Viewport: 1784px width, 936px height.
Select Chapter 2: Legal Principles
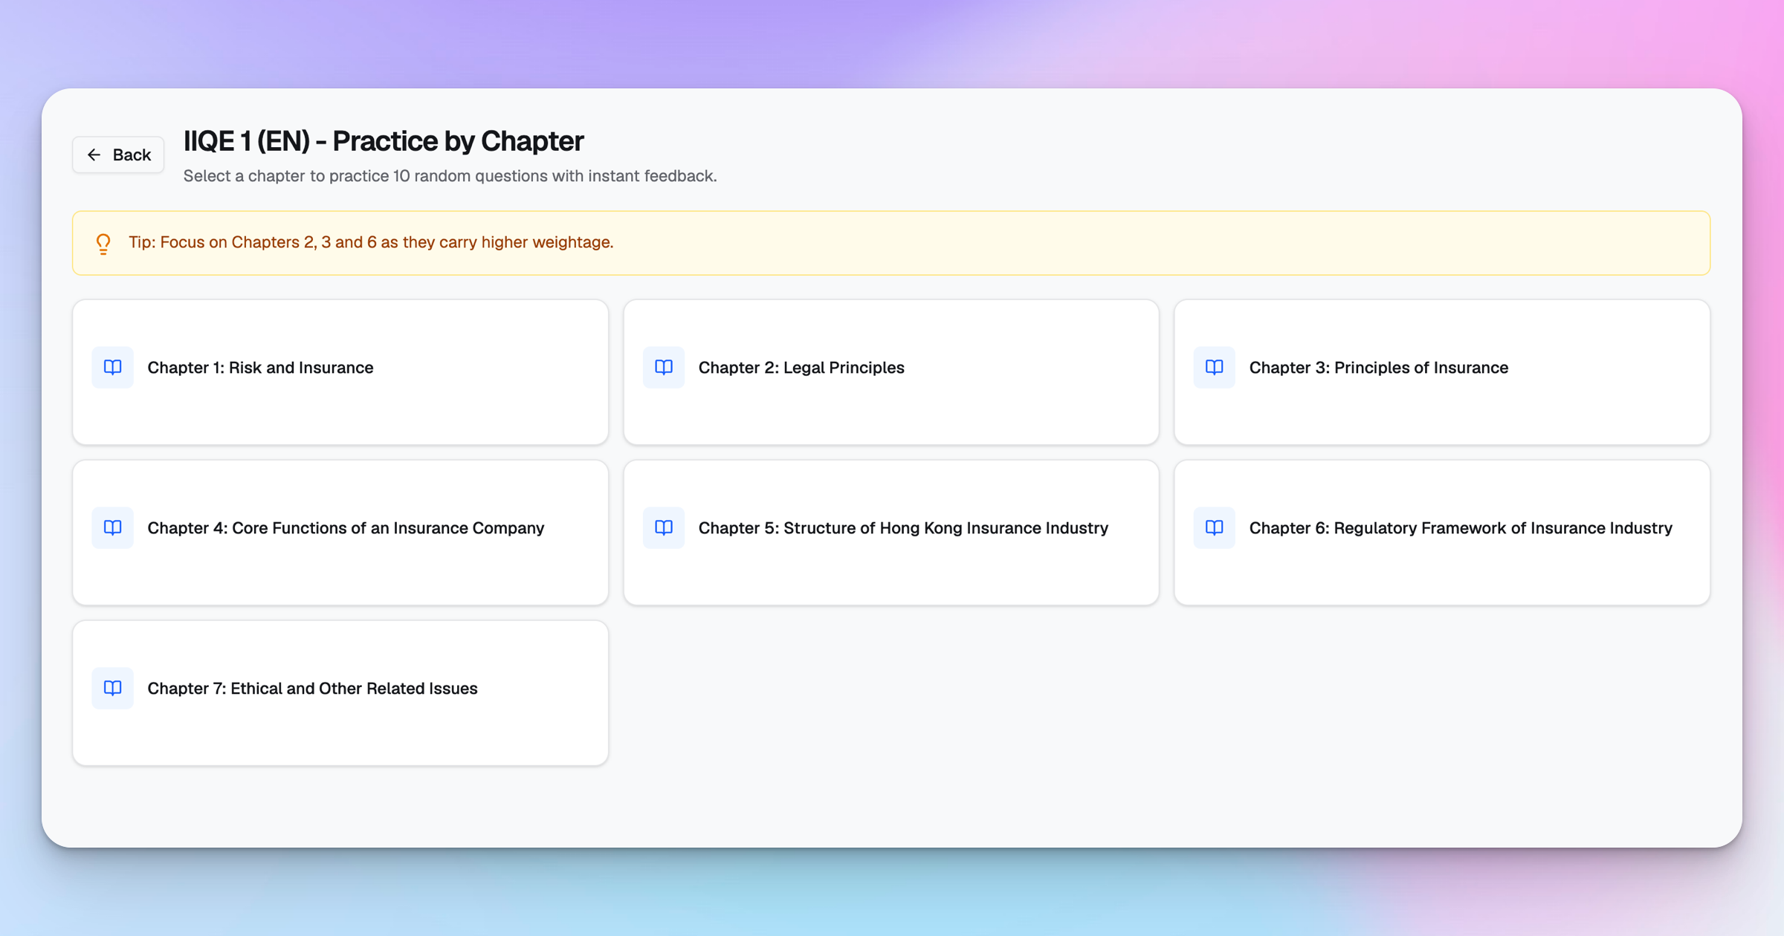coord(801,368)
